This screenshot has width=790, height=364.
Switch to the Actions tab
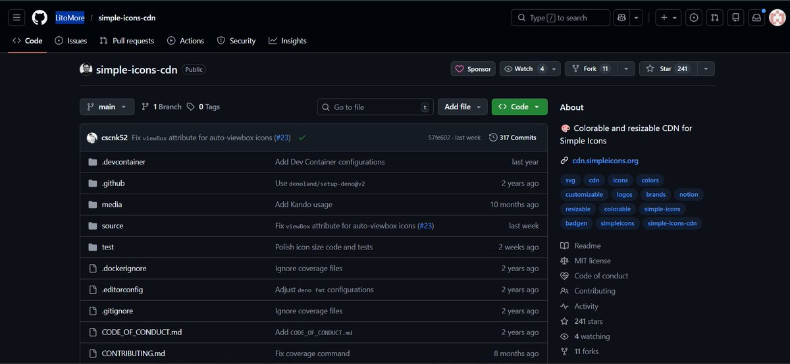[x=186, y=41]
